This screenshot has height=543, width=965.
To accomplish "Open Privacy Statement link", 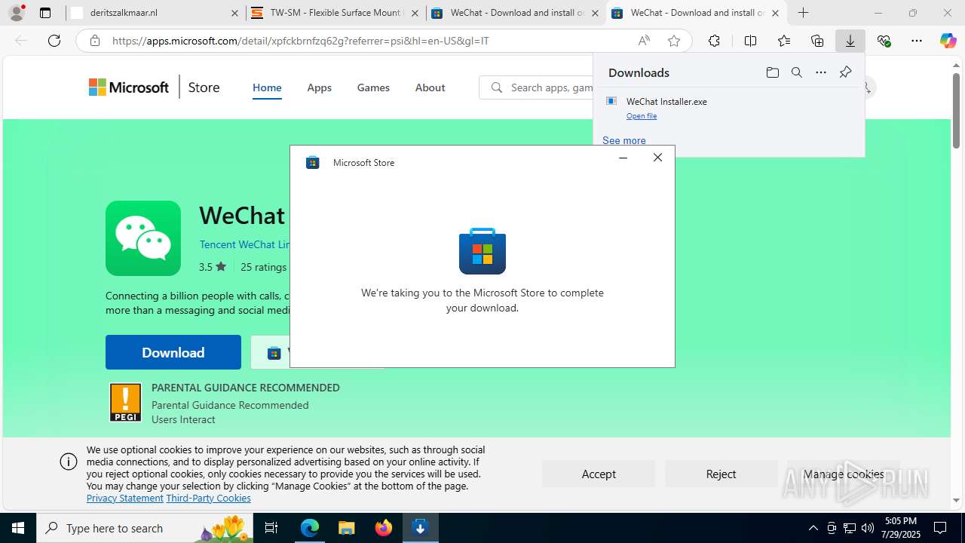I will pos(124,498).
